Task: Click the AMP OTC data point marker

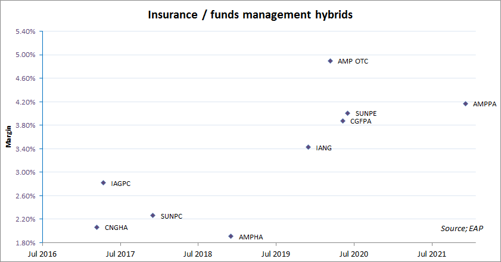Action: click(x=331, y=61)
